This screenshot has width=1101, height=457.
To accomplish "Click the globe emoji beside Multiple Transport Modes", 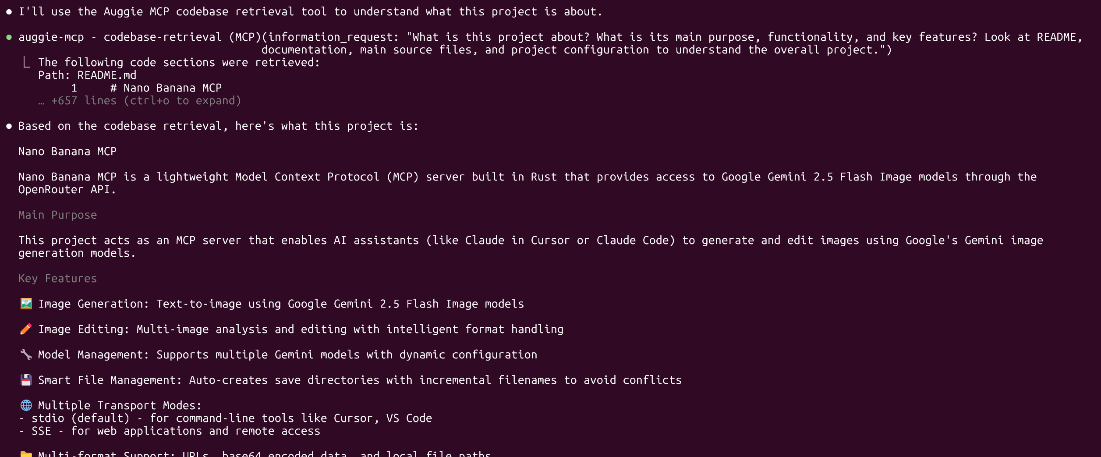I will click(x=26, y=405).
